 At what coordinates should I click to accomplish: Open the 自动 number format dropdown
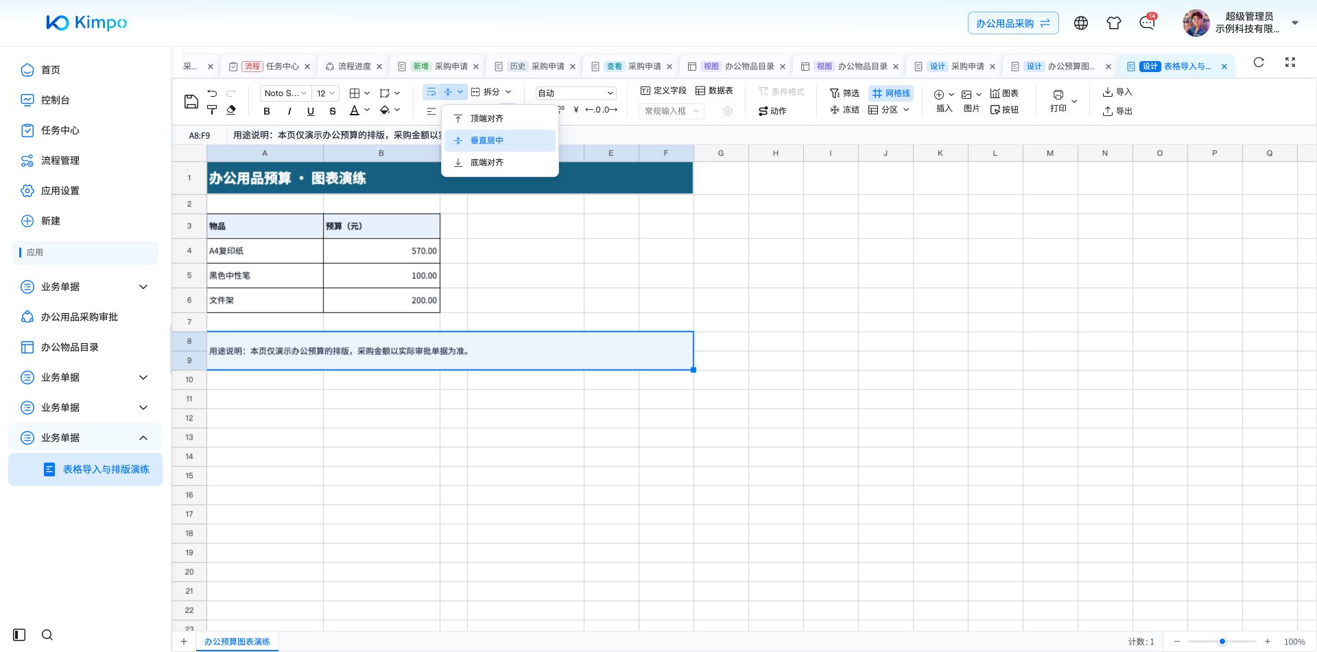tap(576, 93)
